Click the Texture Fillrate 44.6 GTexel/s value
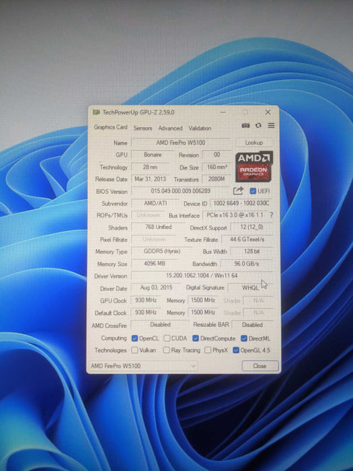353x471 pixels. tap(247, 240)
